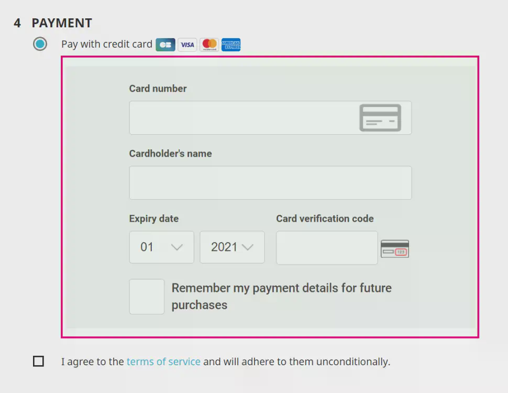Open the terms of service link
Image resolution: width=508 pixels, height=393 pixels.
(x=163, y=362)
